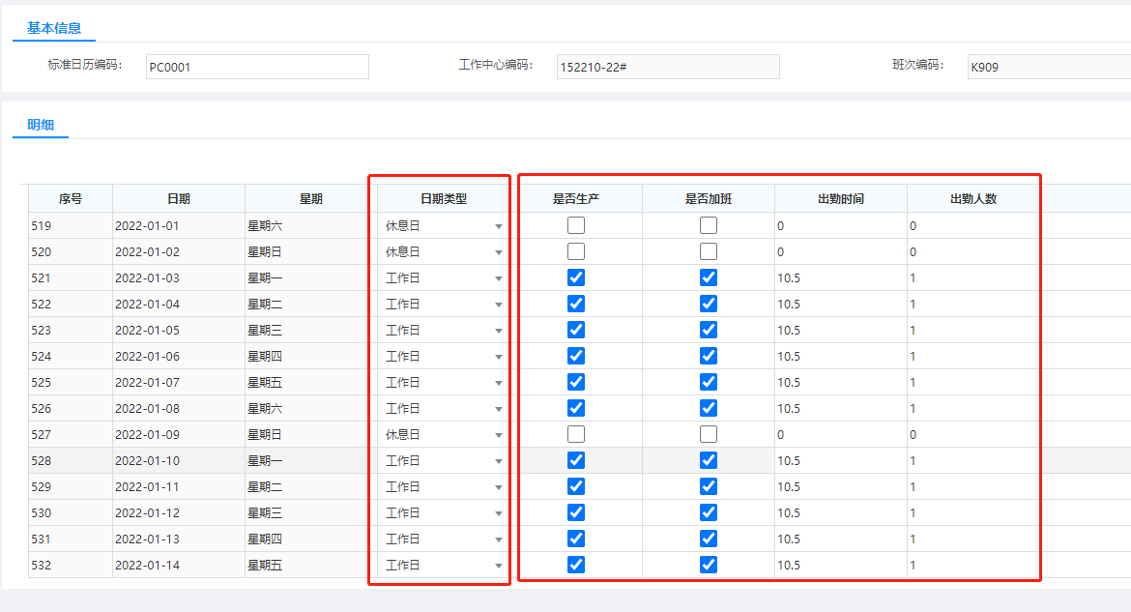
Task: Disable 是否加班 for 2022-01-05
Action: [x=709, y=330]
